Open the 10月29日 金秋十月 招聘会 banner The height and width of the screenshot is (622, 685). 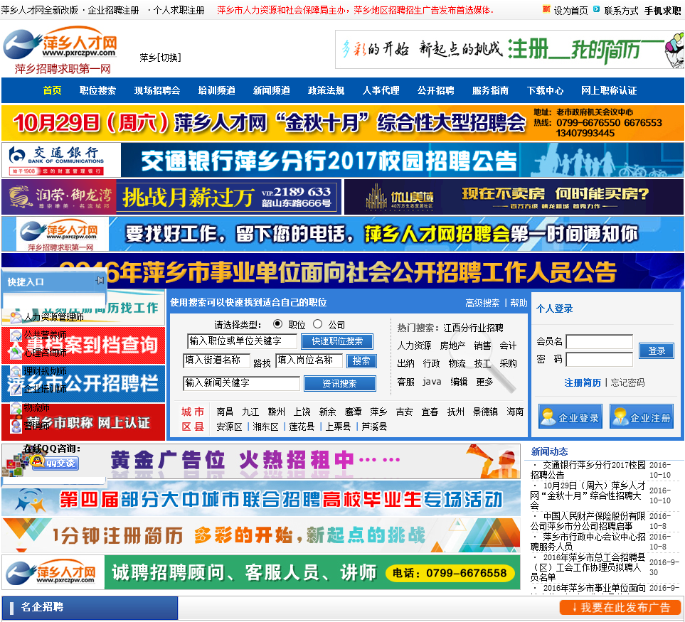click(343, 123)
